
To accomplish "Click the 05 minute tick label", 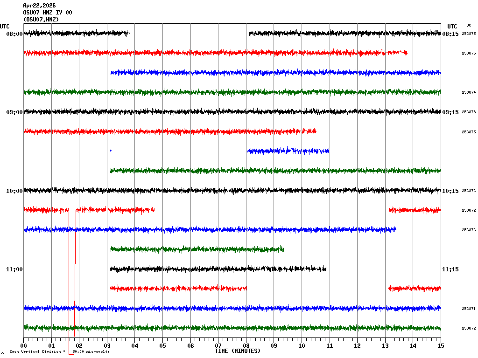I will pyautogui.click(x=162, y=346).
